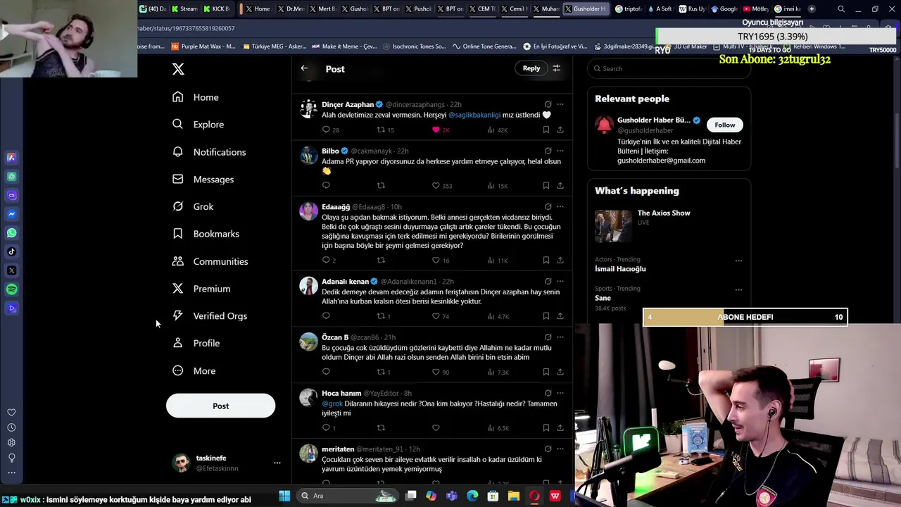The height and width of the screenshot is (507, 901).
Task: Open WhatsApp in the browser sidebar
Action: pos(11,233)
